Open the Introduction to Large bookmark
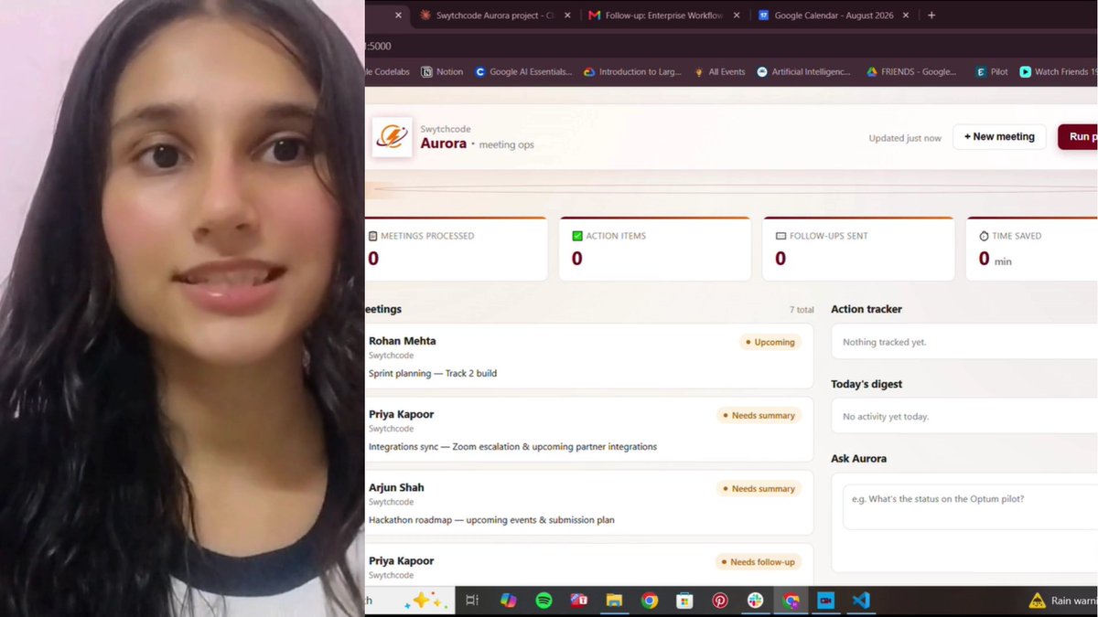The image size is (1098, 617). (x=633, y=71)
